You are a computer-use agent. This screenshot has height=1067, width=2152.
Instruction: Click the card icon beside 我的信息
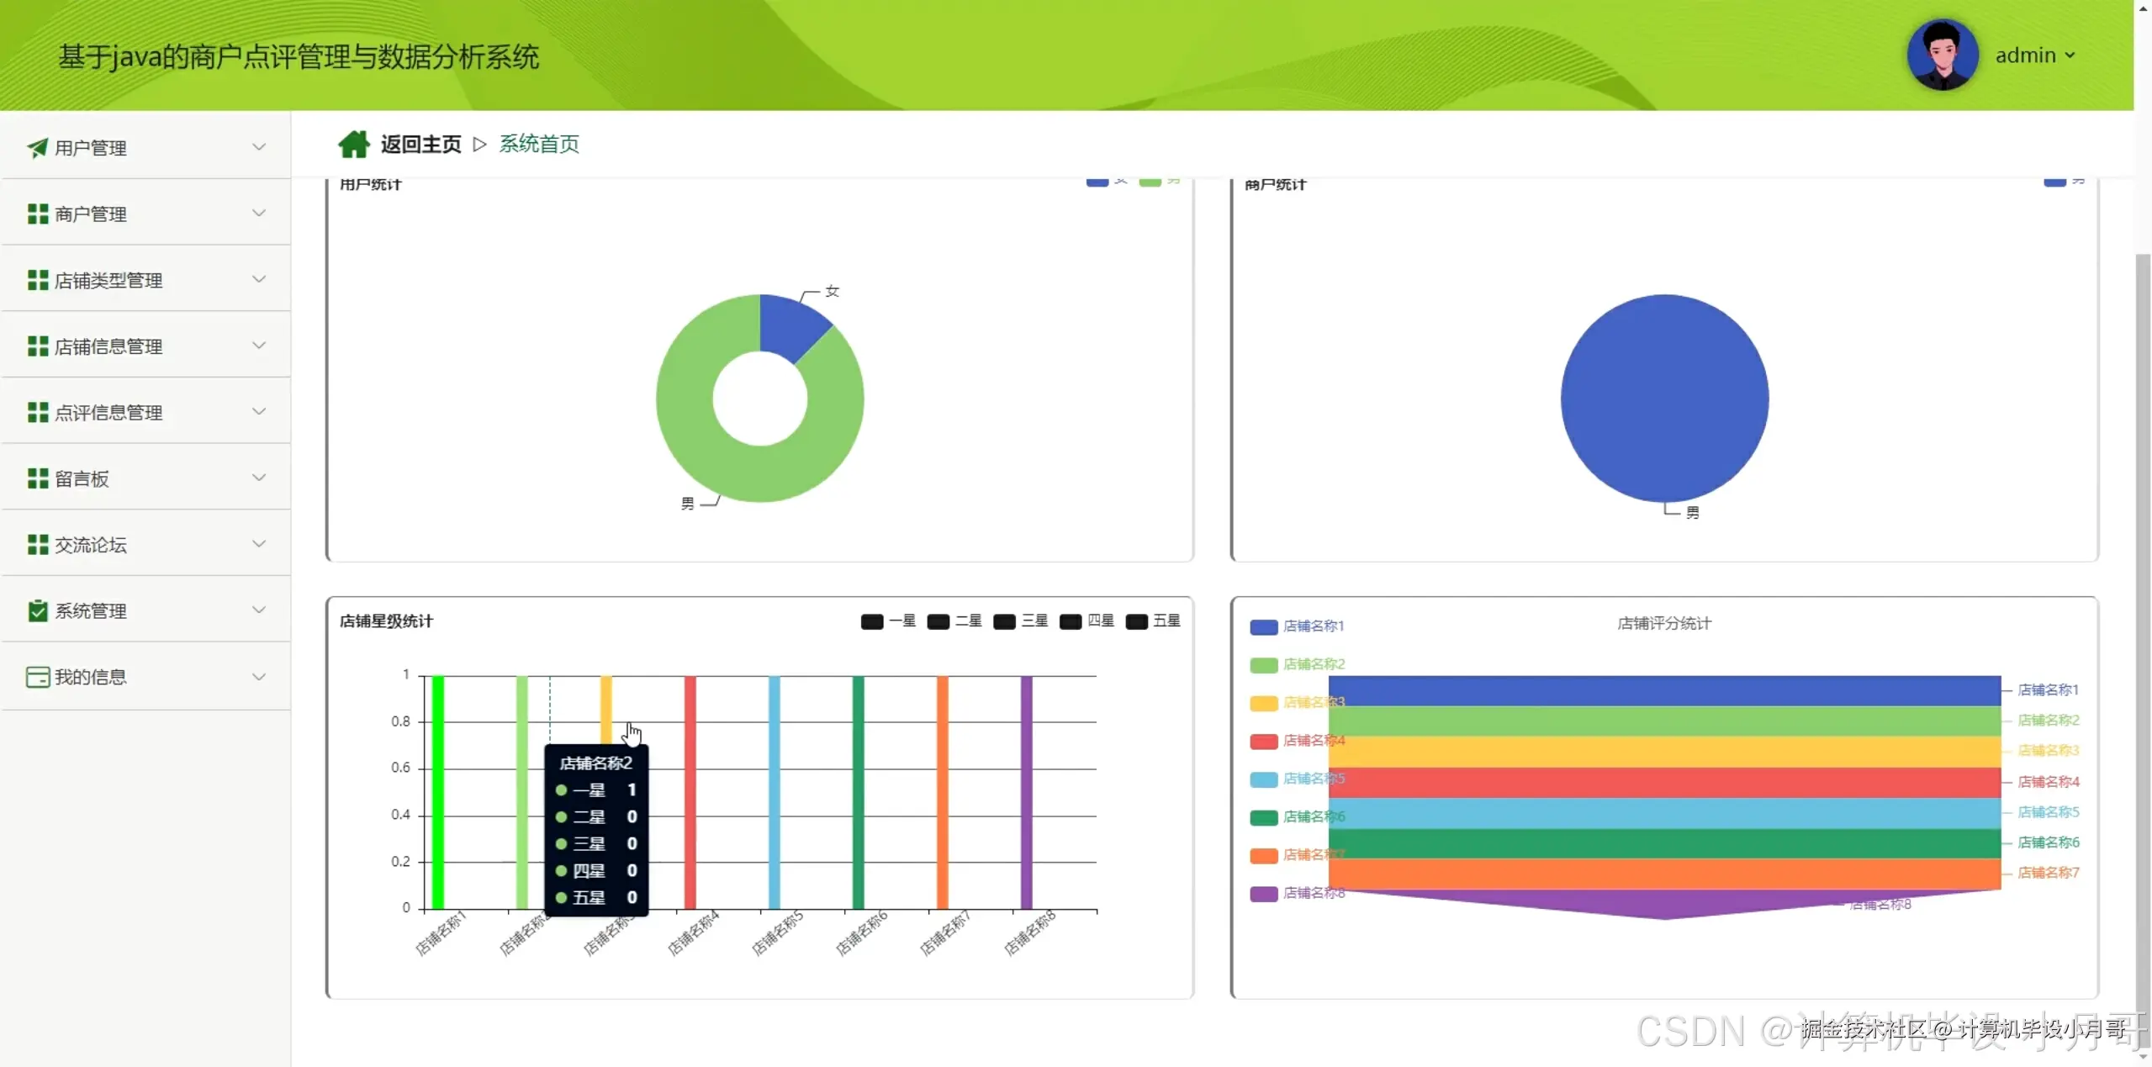37,677
